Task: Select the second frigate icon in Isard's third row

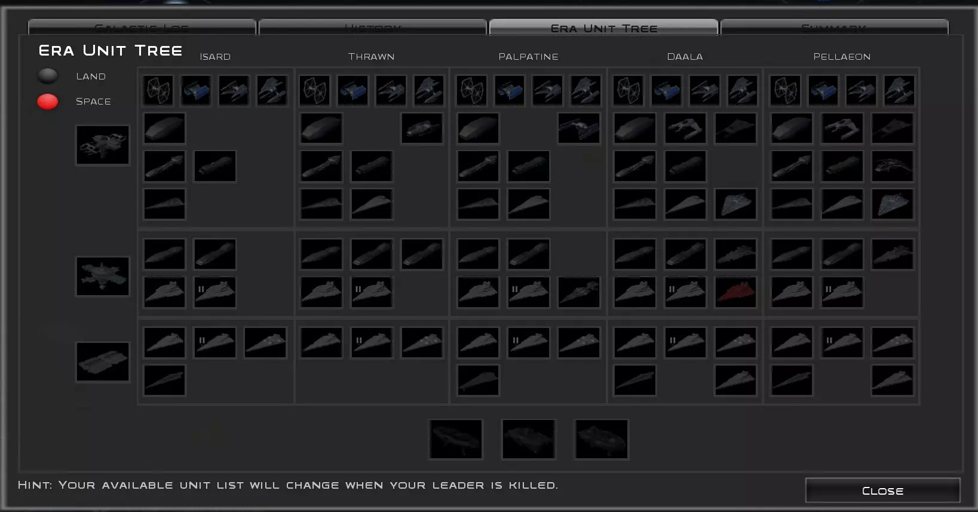Action: [x=215, y=166]
